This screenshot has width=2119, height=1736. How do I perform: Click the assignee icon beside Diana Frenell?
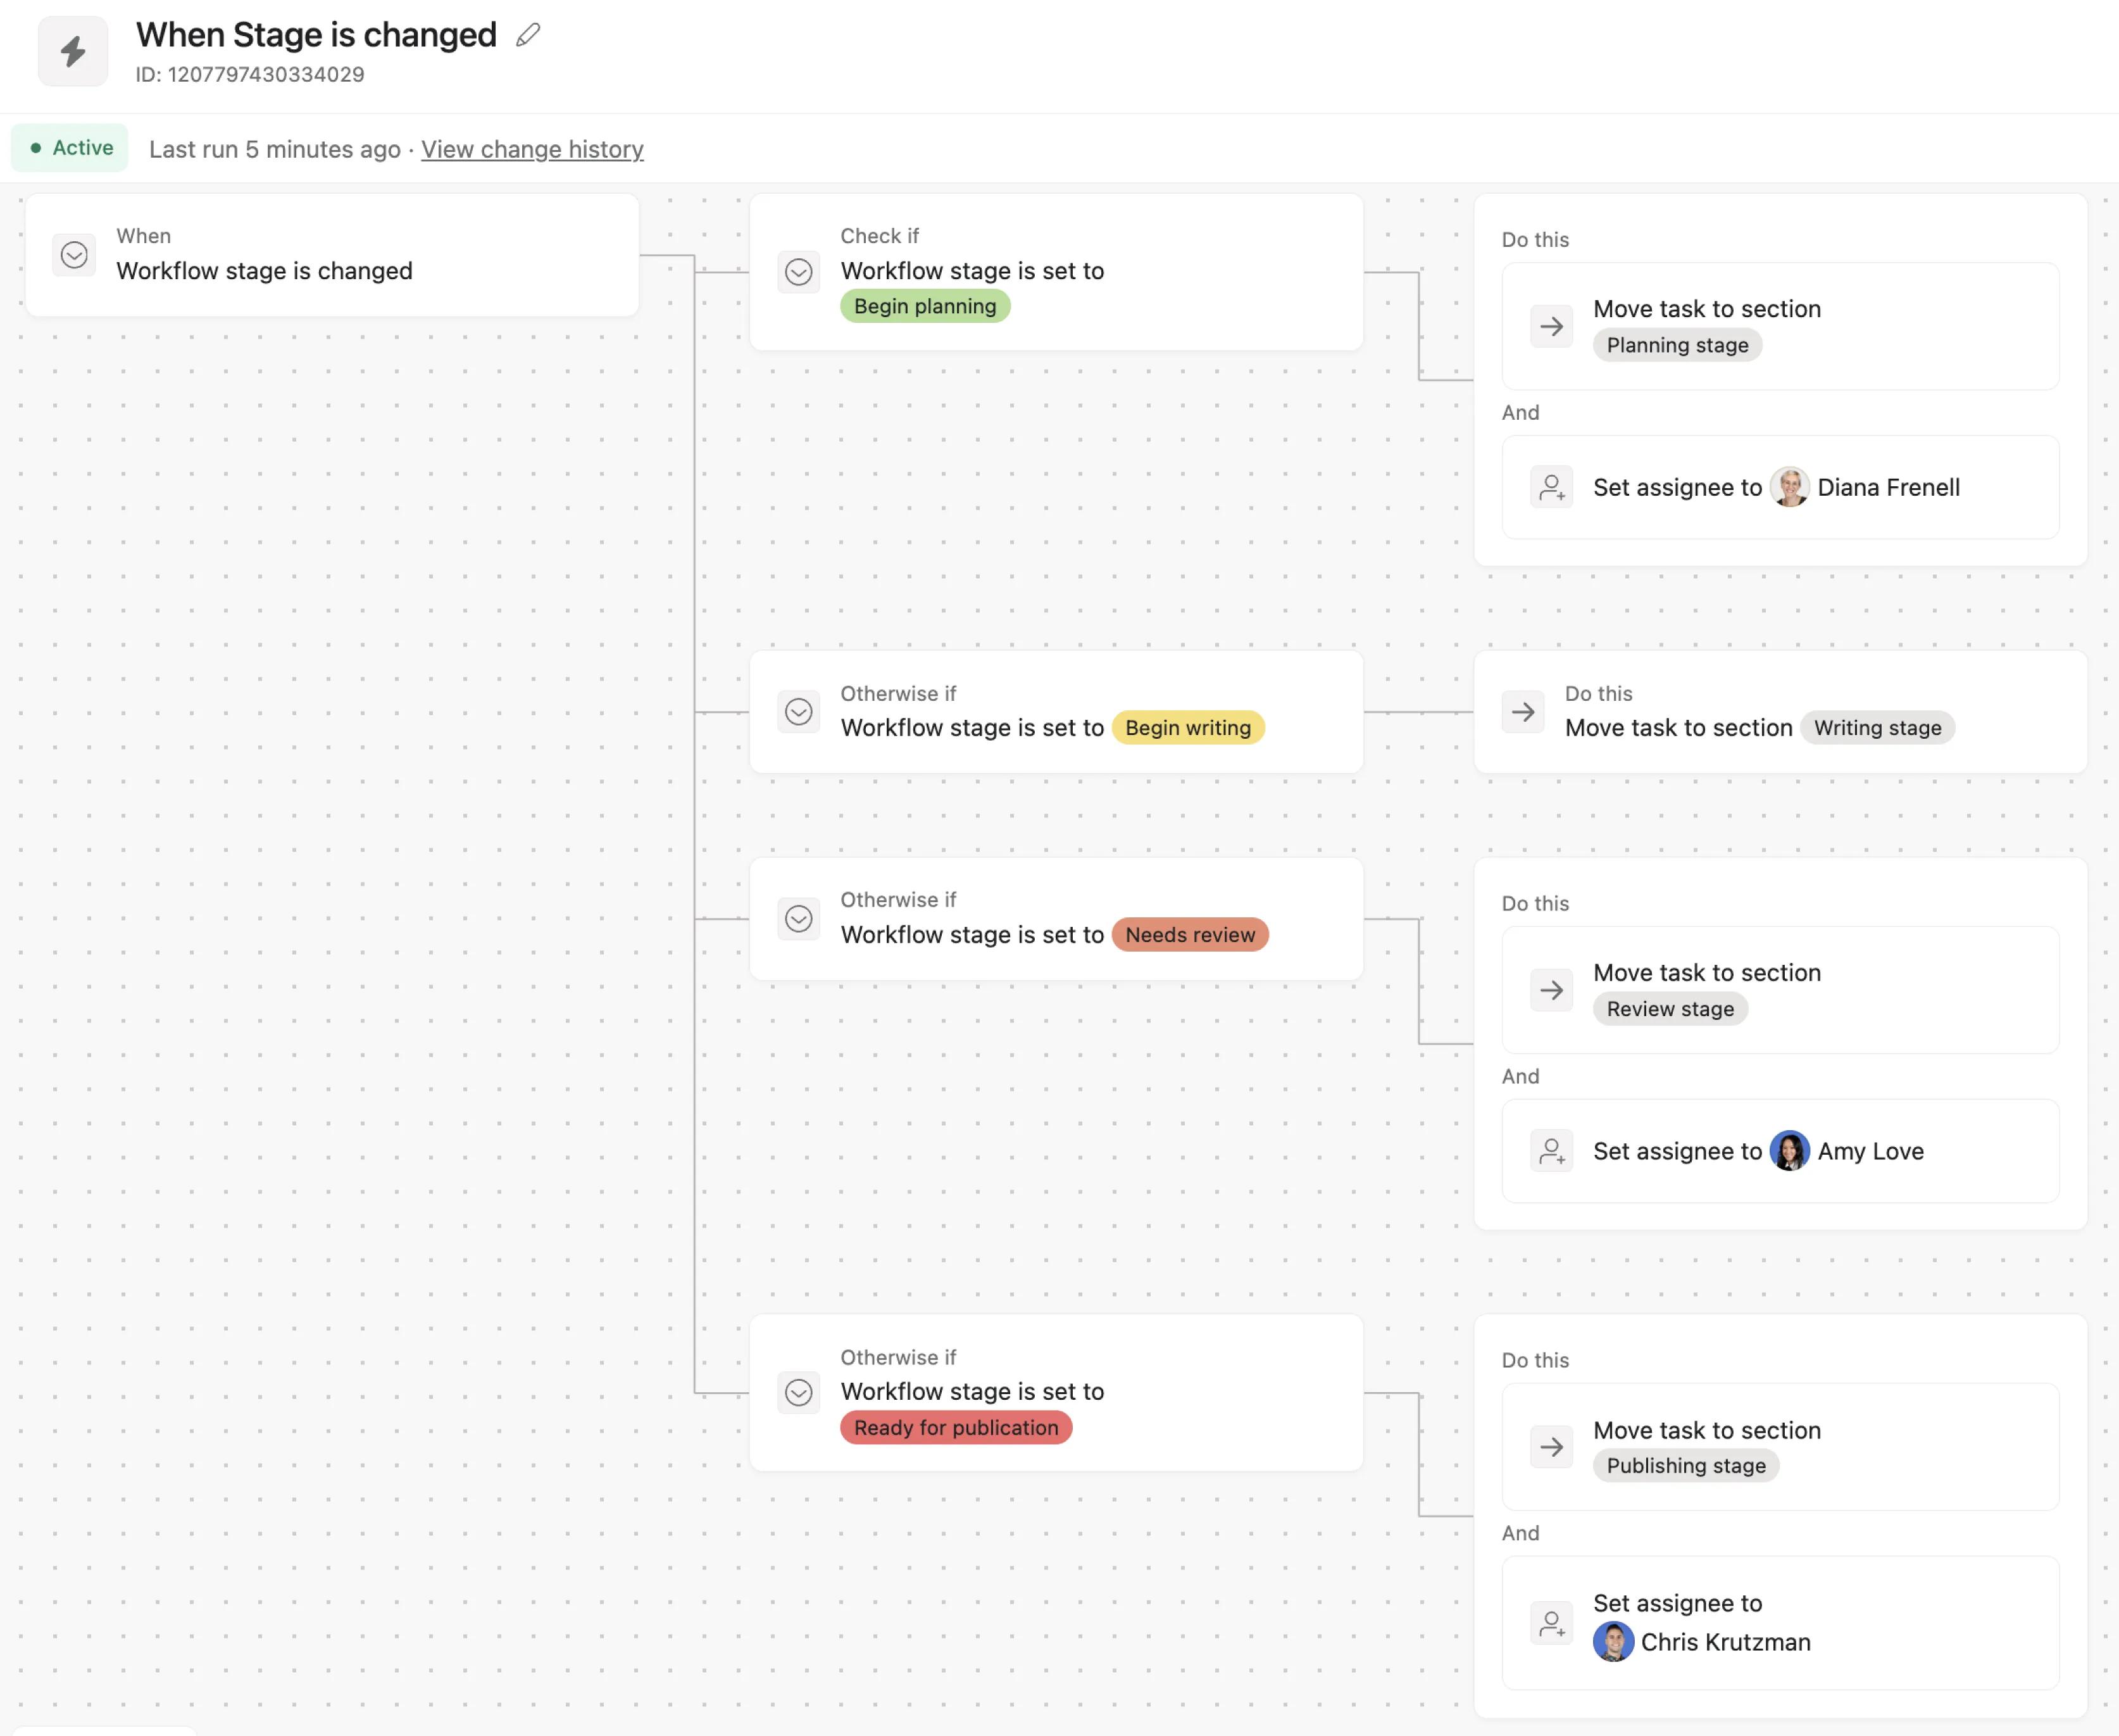(x=1551, y=487)
